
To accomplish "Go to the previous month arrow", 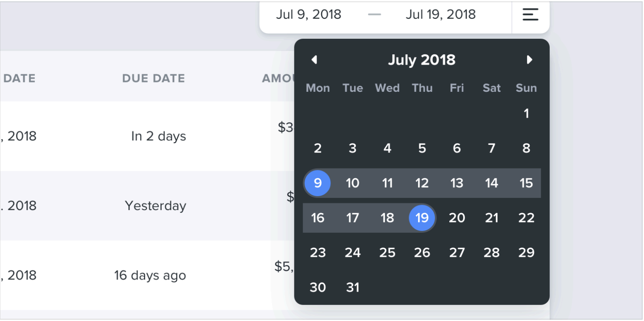I will point(314,60).
